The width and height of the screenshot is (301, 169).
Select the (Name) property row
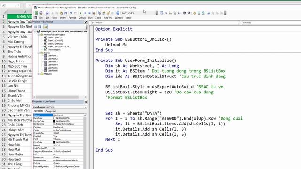click(x=58, y=115)
